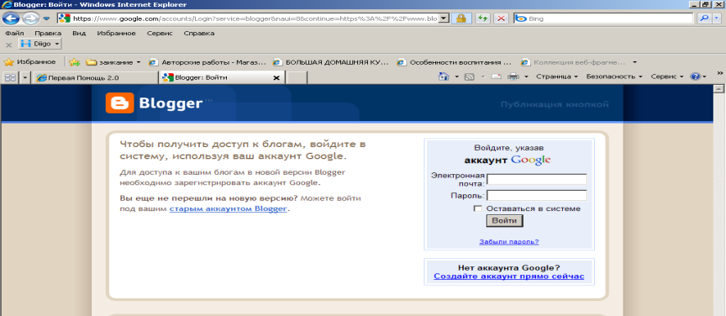This screenshot has width=726, height=316.
Task: Click the page scrollbar up arrow
Action: [718, 89]
